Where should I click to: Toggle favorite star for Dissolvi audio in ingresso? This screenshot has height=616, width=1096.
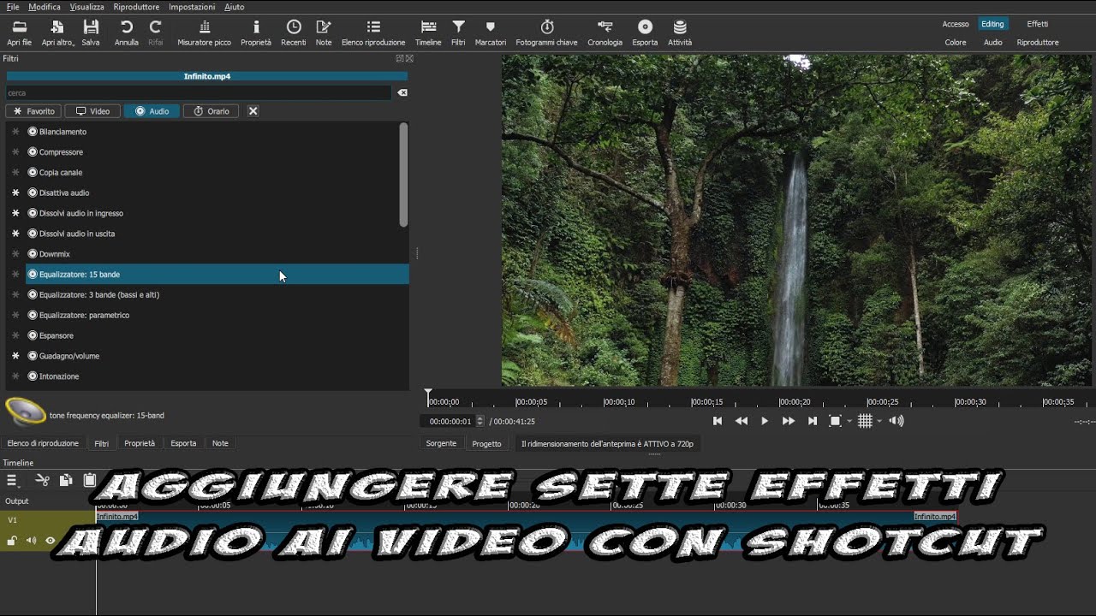click(x=15, y=213)
